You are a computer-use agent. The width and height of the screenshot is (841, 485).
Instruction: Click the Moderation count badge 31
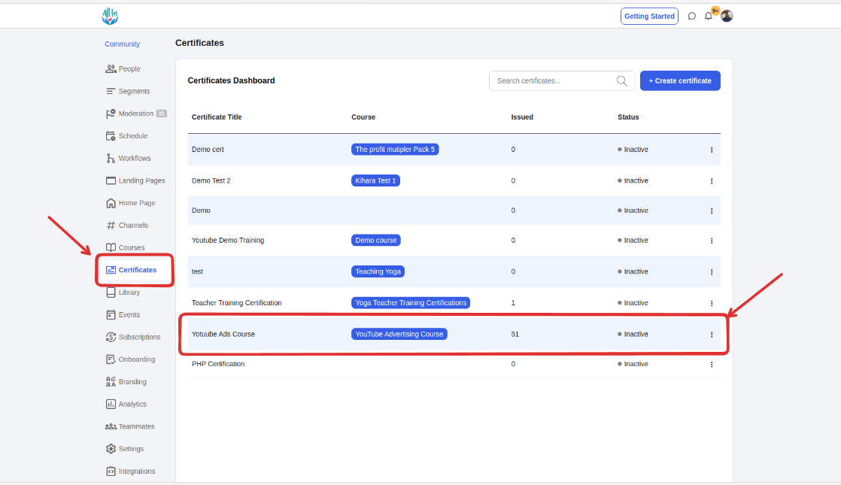(162, 114)
